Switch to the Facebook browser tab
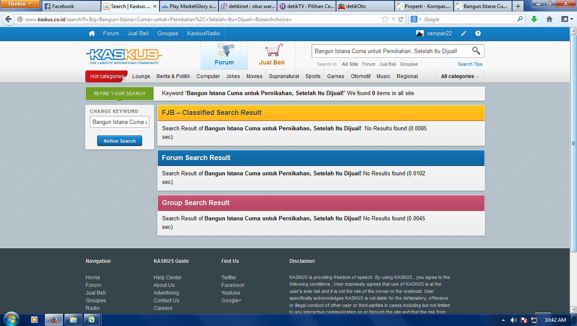This screenshot has width=577, height=326. pos(71,6)
